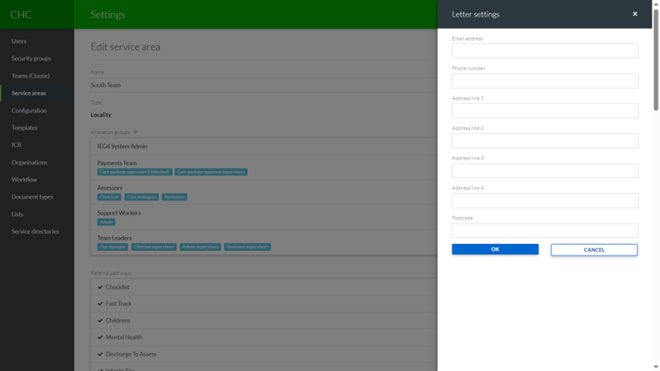Go to Security groups menu item

[31, 58]
